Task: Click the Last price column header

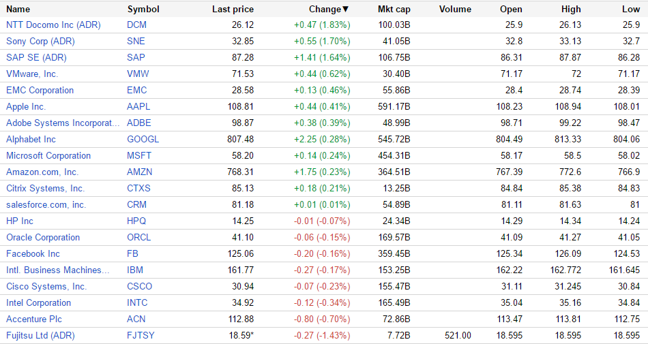Action: pos(233,10)
